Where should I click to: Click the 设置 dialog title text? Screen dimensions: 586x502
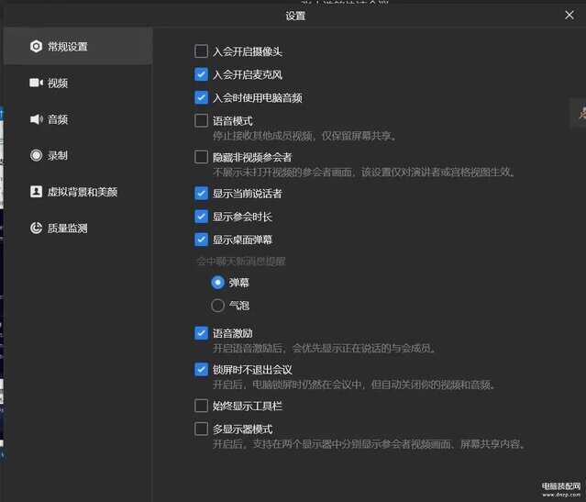295,16
